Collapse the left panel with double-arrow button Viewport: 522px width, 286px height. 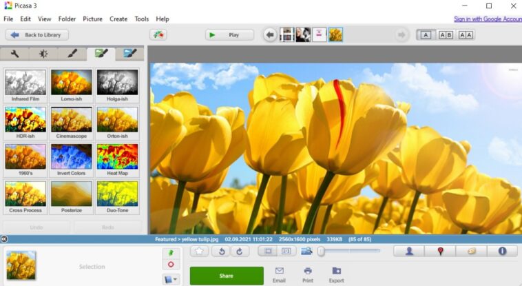tap(4, 239)
